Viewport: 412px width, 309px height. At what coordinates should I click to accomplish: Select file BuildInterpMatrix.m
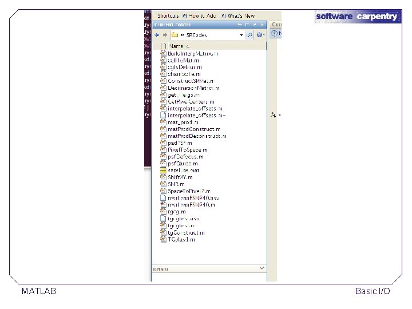pyautogui.click(x=193, y=53)
